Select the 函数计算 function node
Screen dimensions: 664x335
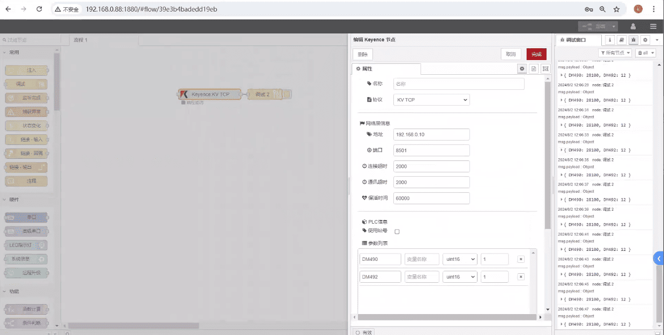26,309
